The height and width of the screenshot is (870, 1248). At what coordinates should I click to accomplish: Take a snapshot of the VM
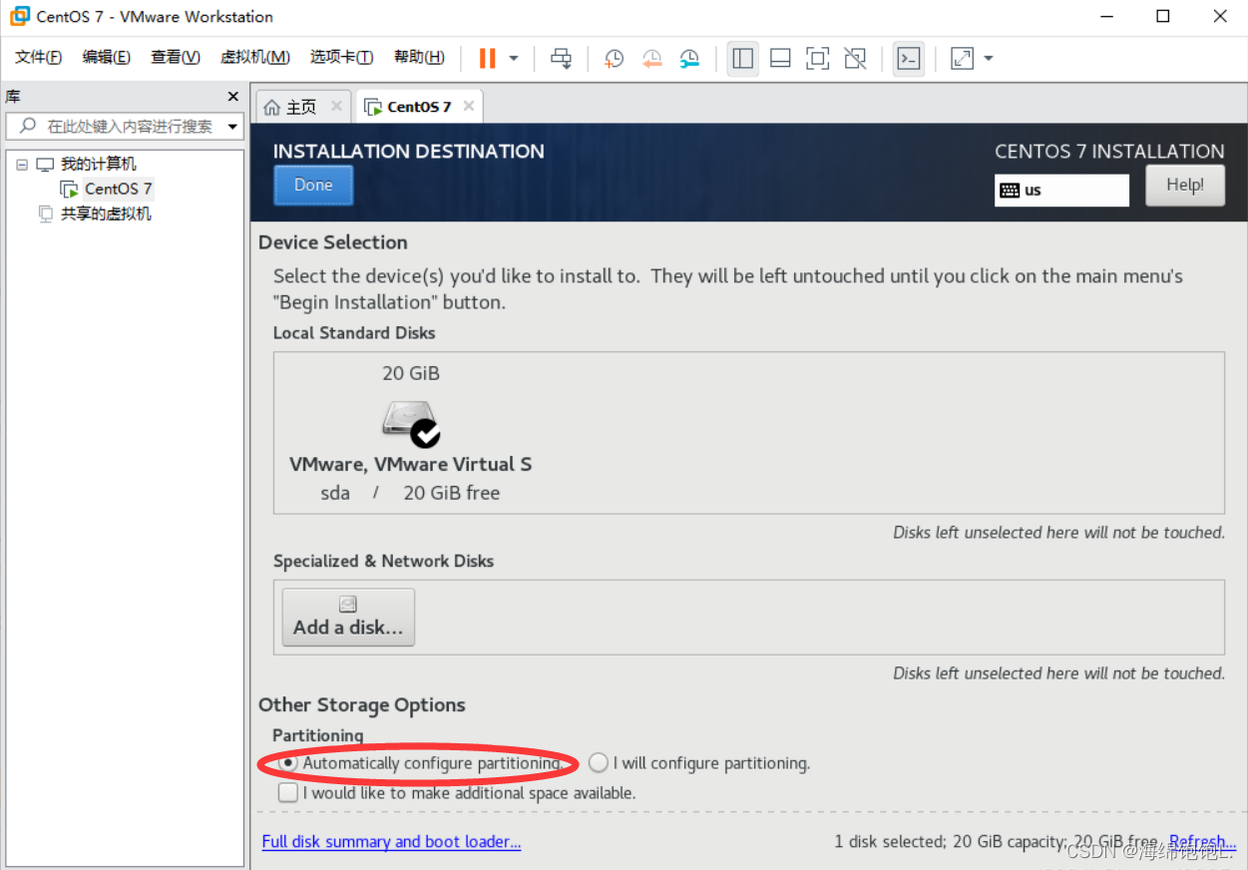(x=615, y=58)
